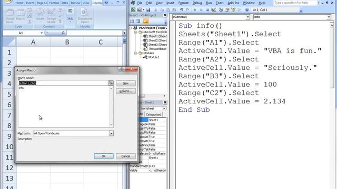Click the Type a question for help box
Viewport: 337px width, 189px height.
(295, 3)
